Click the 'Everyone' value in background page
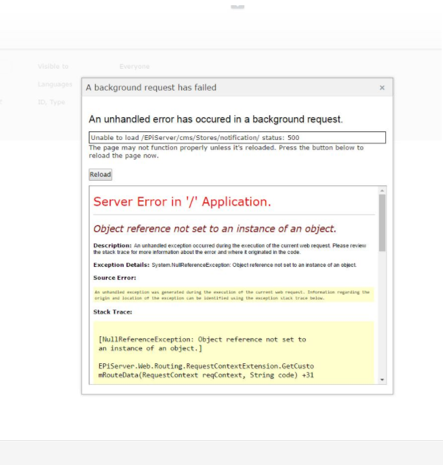The image size is (443, 465). tap(134, 67)
